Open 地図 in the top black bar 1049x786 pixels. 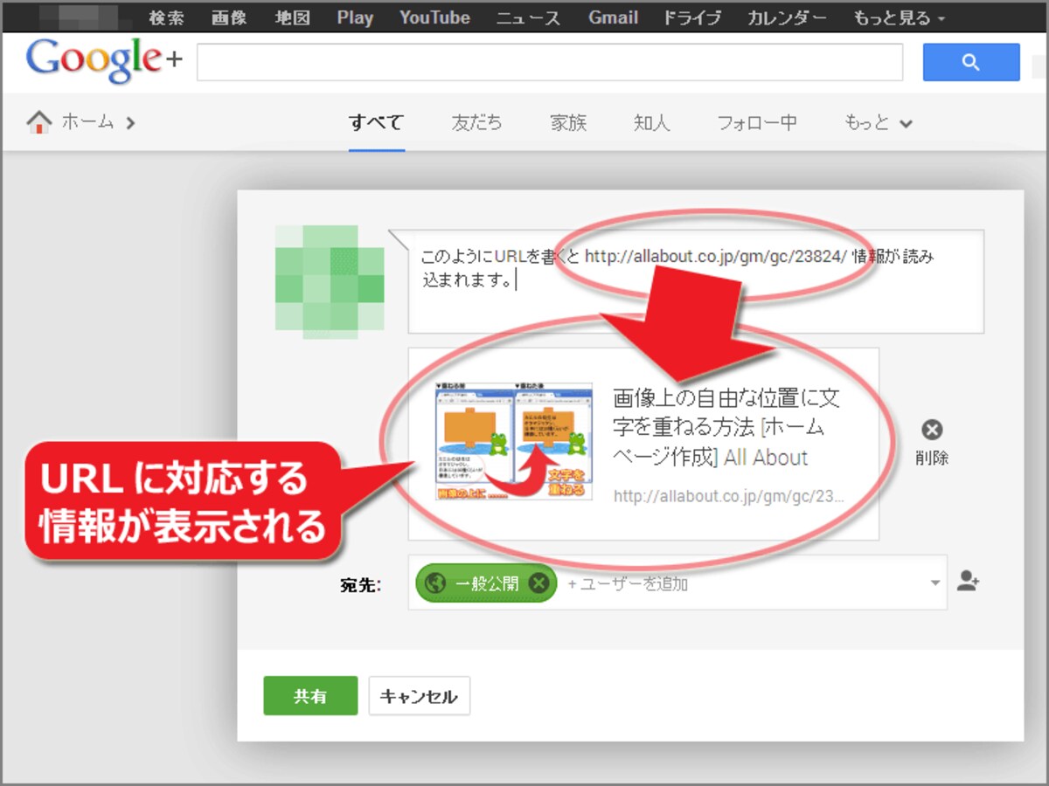click(x=292, y=17)
